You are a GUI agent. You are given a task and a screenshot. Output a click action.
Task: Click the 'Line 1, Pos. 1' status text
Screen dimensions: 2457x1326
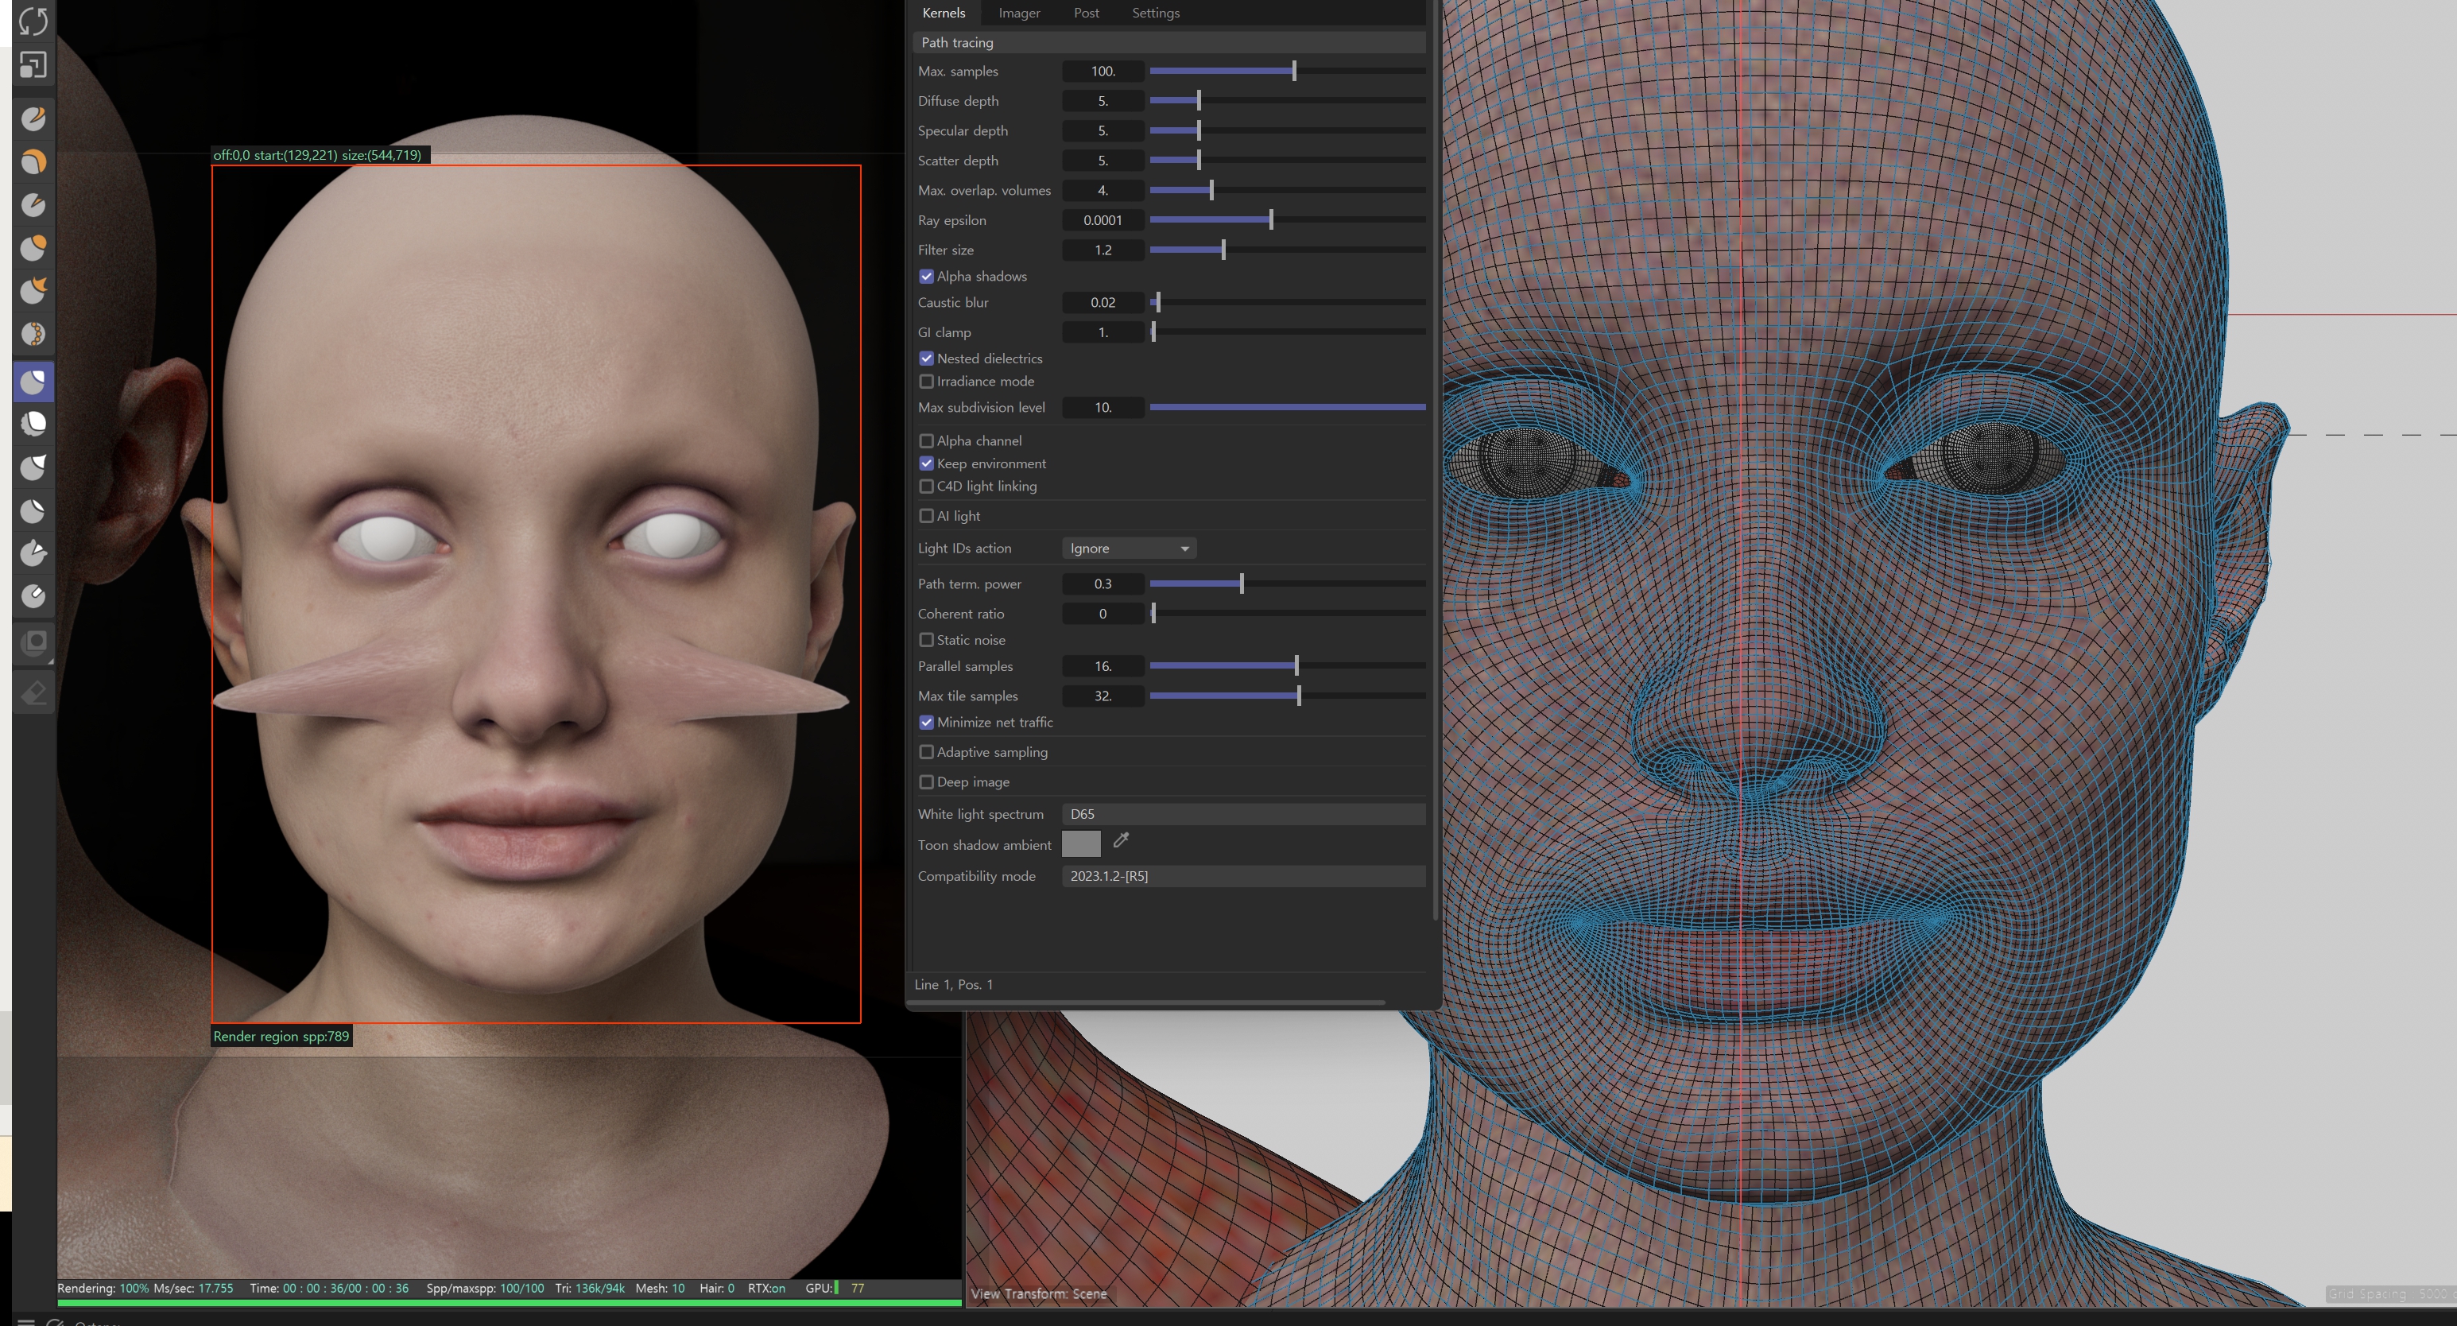pos(953,984)
